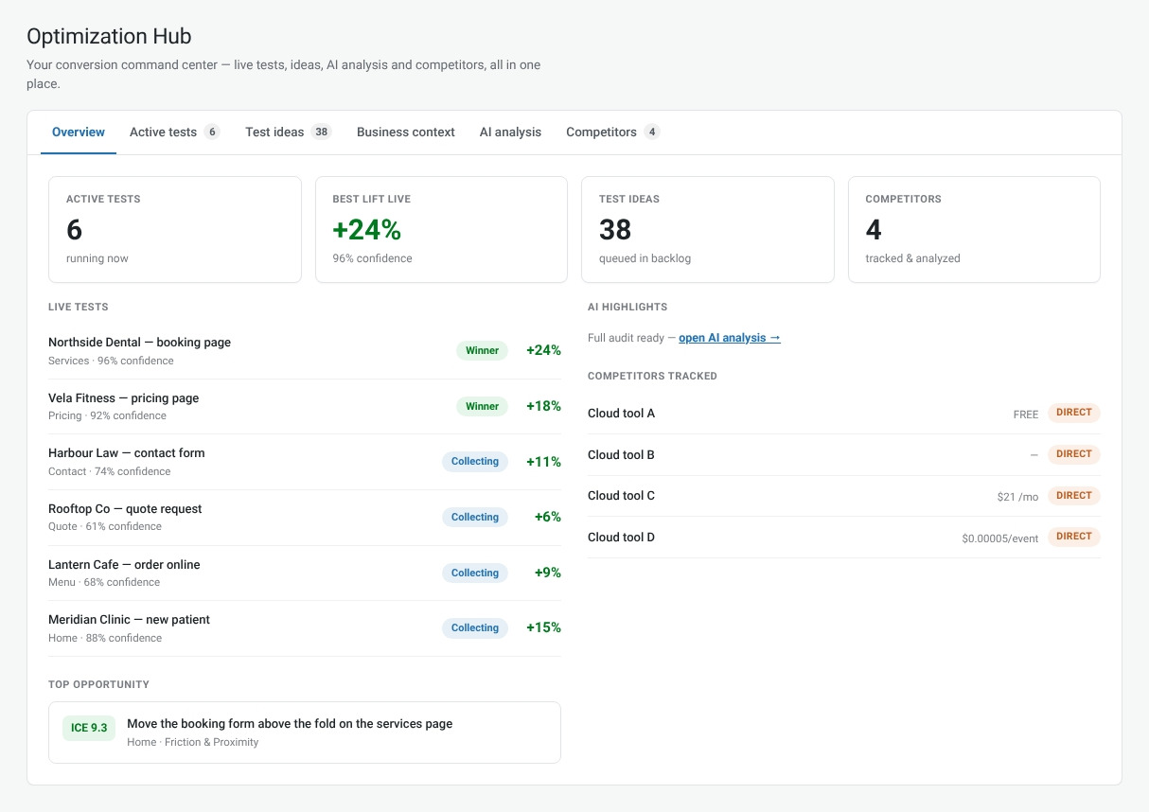Viewport: 1149px width, 812px height.
Task: Click the +11% lift value
Action: [x=543, y=462]
